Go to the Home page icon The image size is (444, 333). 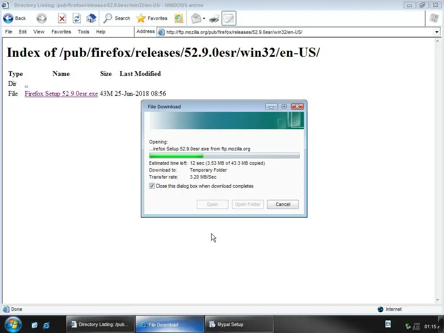91,18
